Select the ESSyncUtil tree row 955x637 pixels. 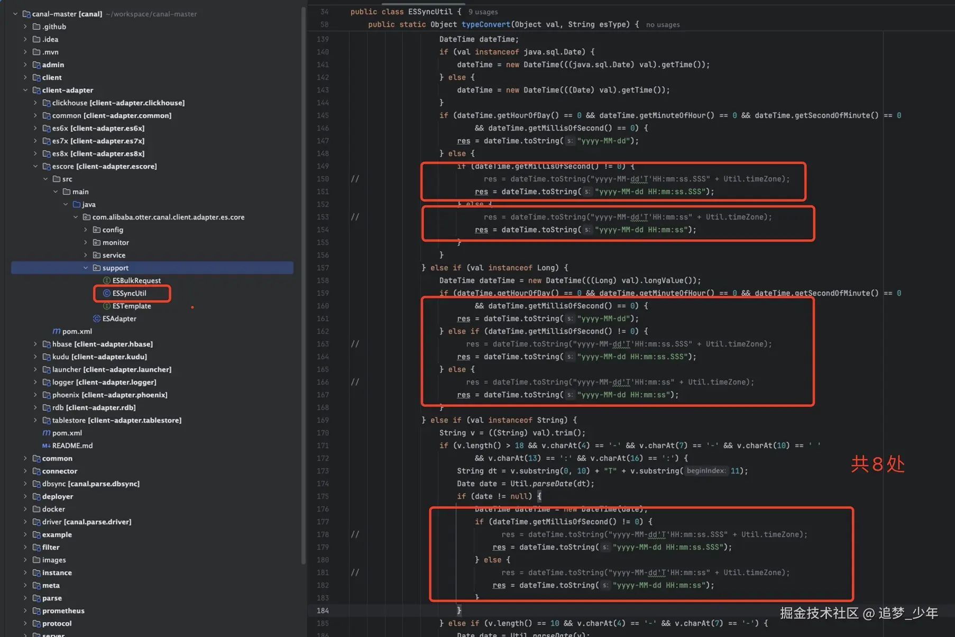(x=152, y=293)
